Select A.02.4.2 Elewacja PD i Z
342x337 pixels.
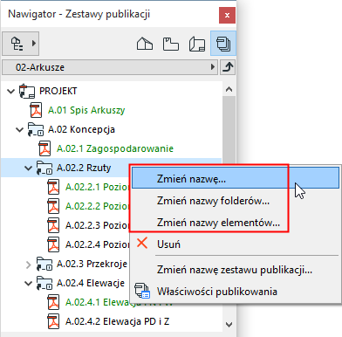click(117, 321)
